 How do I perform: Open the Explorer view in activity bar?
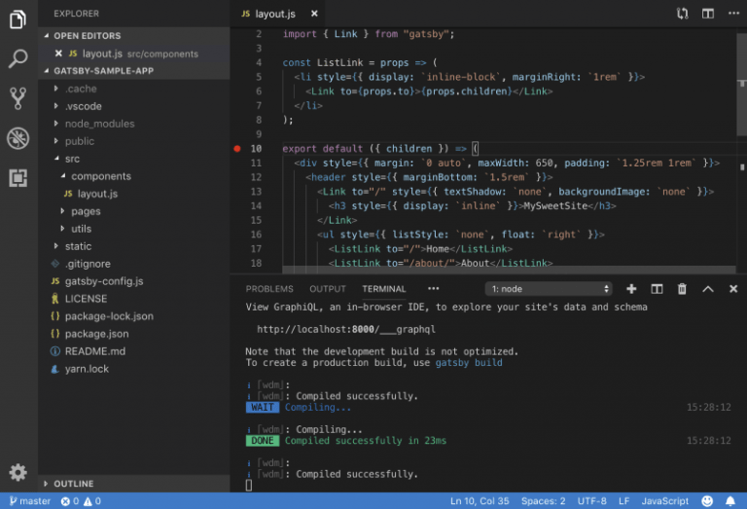click(18, 19)
